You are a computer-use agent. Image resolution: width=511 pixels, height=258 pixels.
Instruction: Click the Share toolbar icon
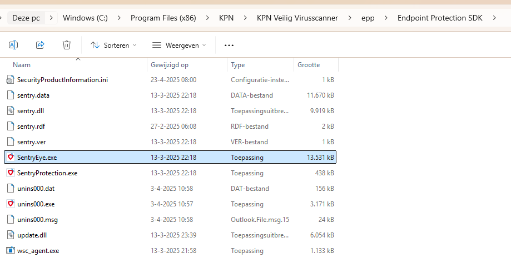point(40,45)
